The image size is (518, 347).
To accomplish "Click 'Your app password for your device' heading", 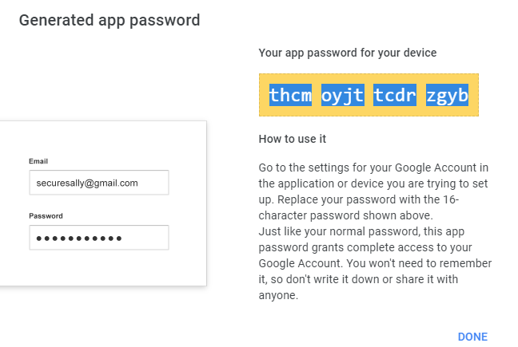I will [347, 53].
